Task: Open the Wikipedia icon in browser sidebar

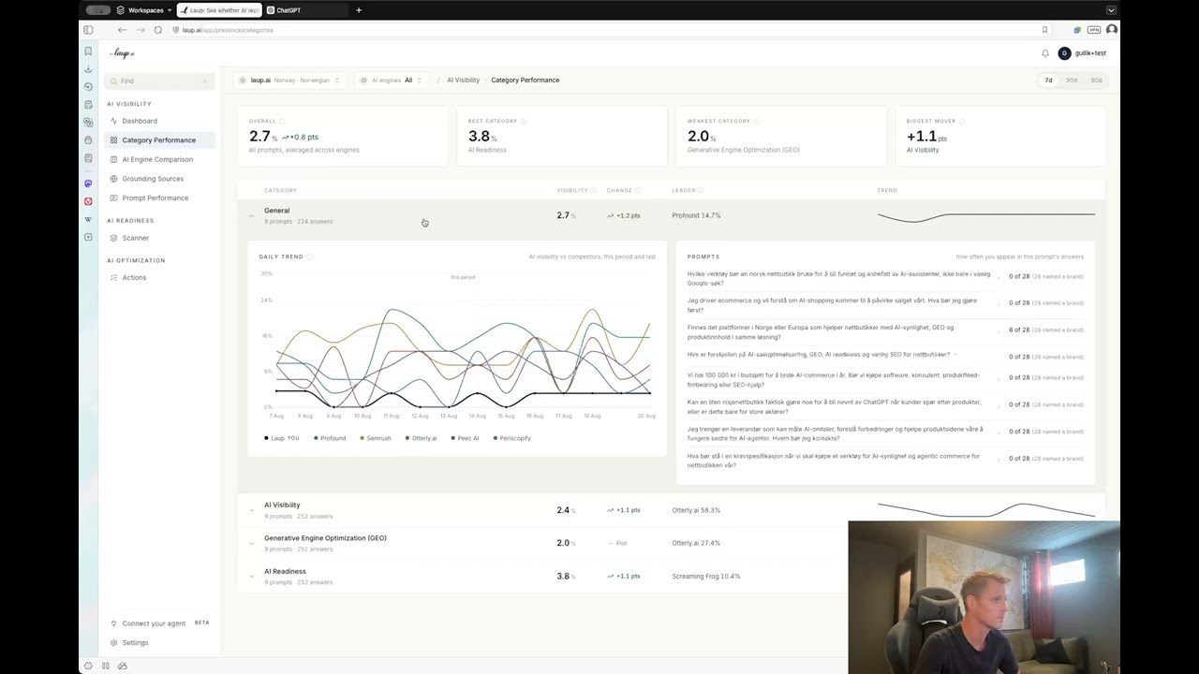Action: click(x=88, y=220)
